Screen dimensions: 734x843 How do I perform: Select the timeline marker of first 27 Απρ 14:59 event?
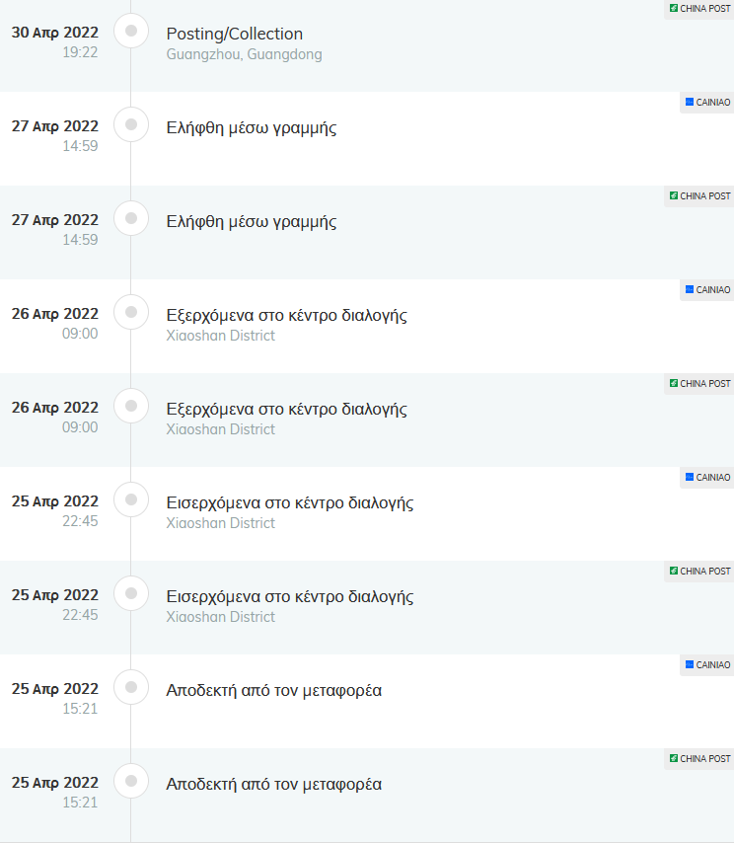click(131, 124)
